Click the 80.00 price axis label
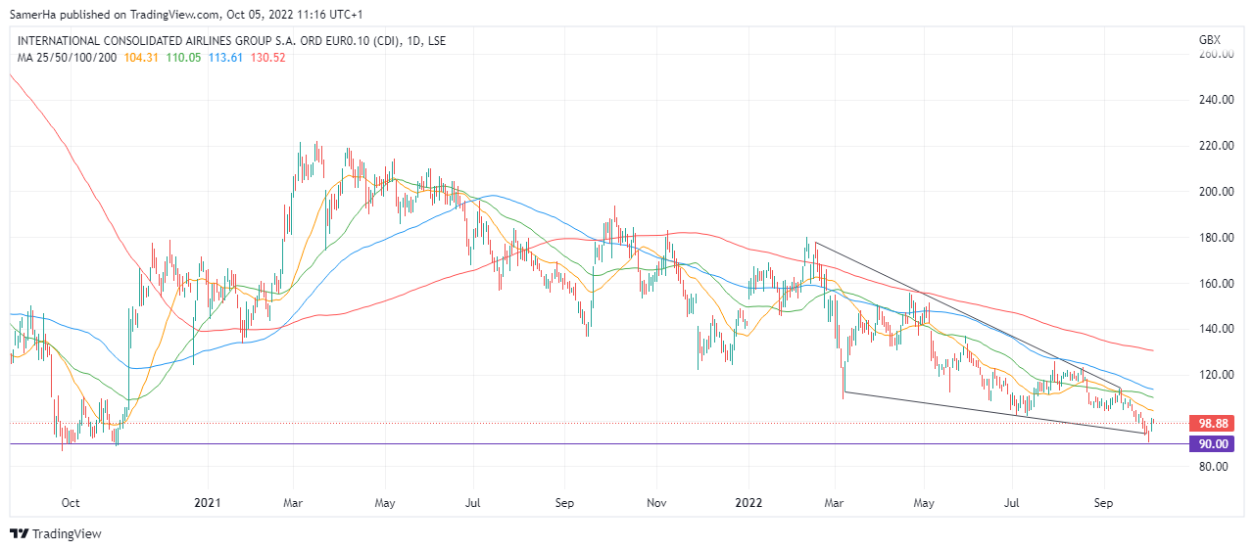Screen dimensions: 1254x551 coord(1215,467)
